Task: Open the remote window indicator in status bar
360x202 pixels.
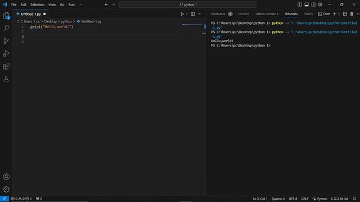Action: click(4, 199)
